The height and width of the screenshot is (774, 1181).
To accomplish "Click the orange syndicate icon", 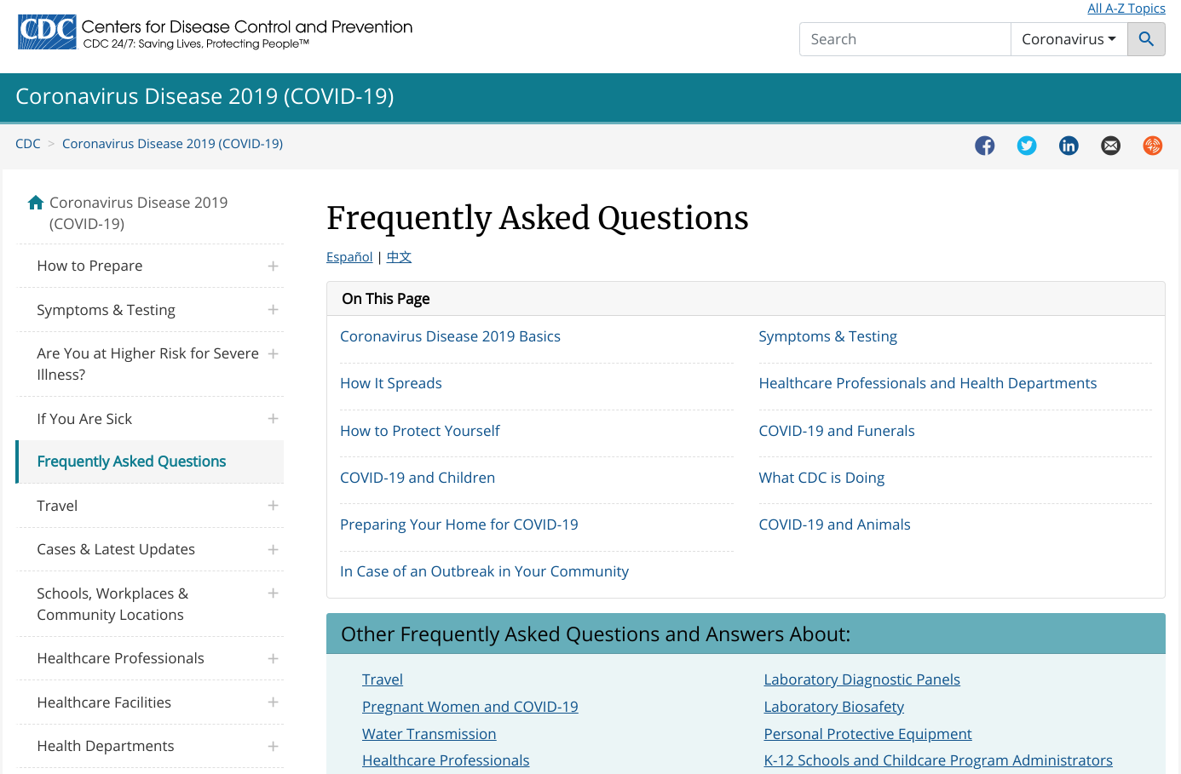I will (x=1152, y=146).
